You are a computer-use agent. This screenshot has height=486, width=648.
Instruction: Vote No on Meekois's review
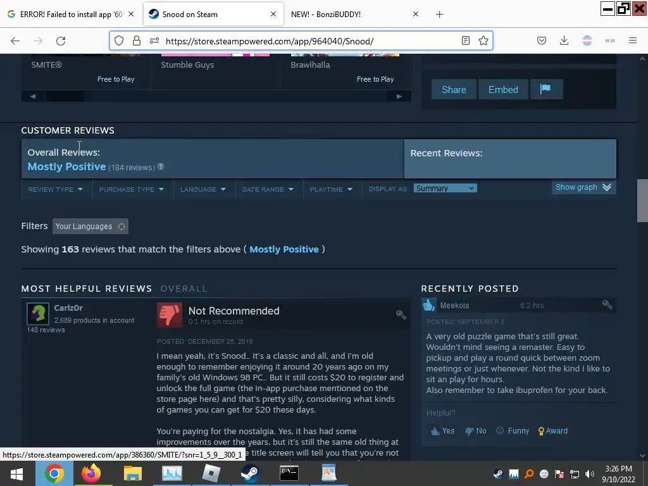[476, 430]
